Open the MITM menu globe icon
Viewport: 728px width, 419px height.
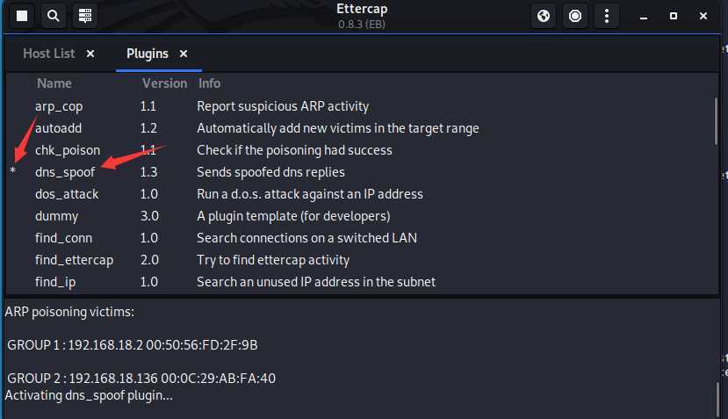pyautogui.click(x=544, y=16)
